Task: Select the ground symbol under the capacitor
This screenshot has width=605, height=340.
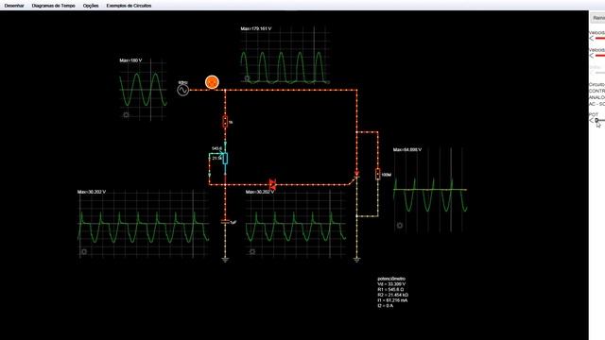Action: (x=225, y=260)
